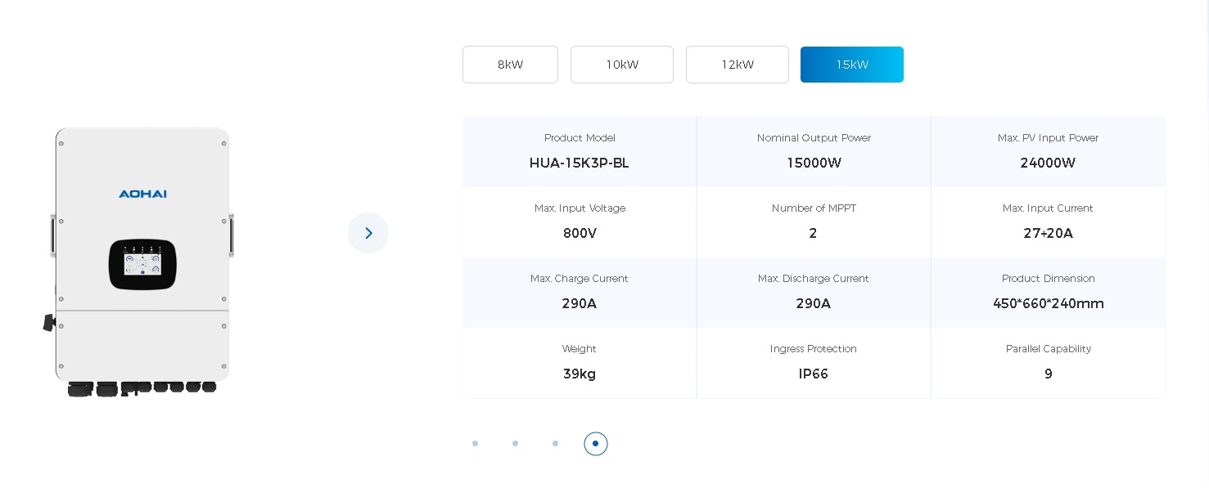Select the 8kW tab
1209x488 pixels.
(510, 65)
